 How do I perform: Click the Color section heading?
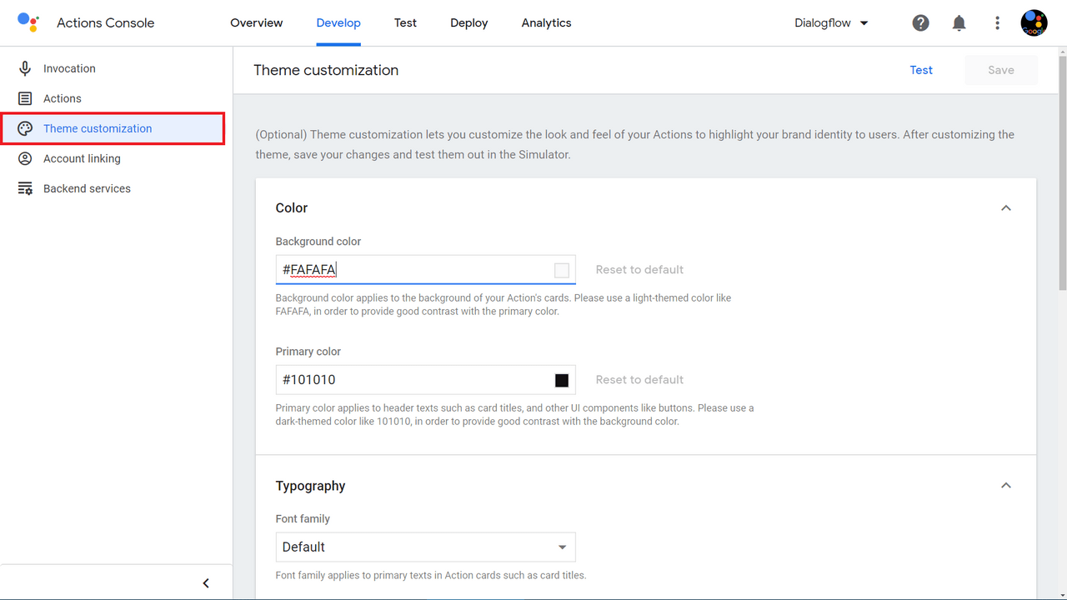point(292,207)
